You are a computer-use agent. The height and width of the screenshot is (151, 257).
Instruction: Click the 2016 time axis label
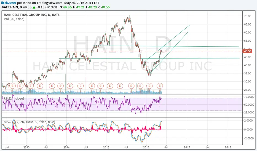tap(146, 147)
